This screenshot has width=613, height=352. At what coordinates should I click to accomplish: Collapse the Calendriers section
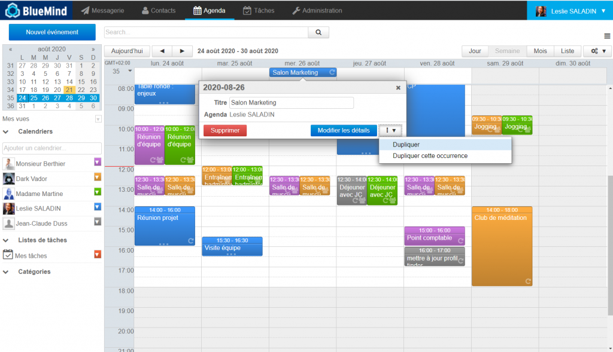click(x=6, y=131)
